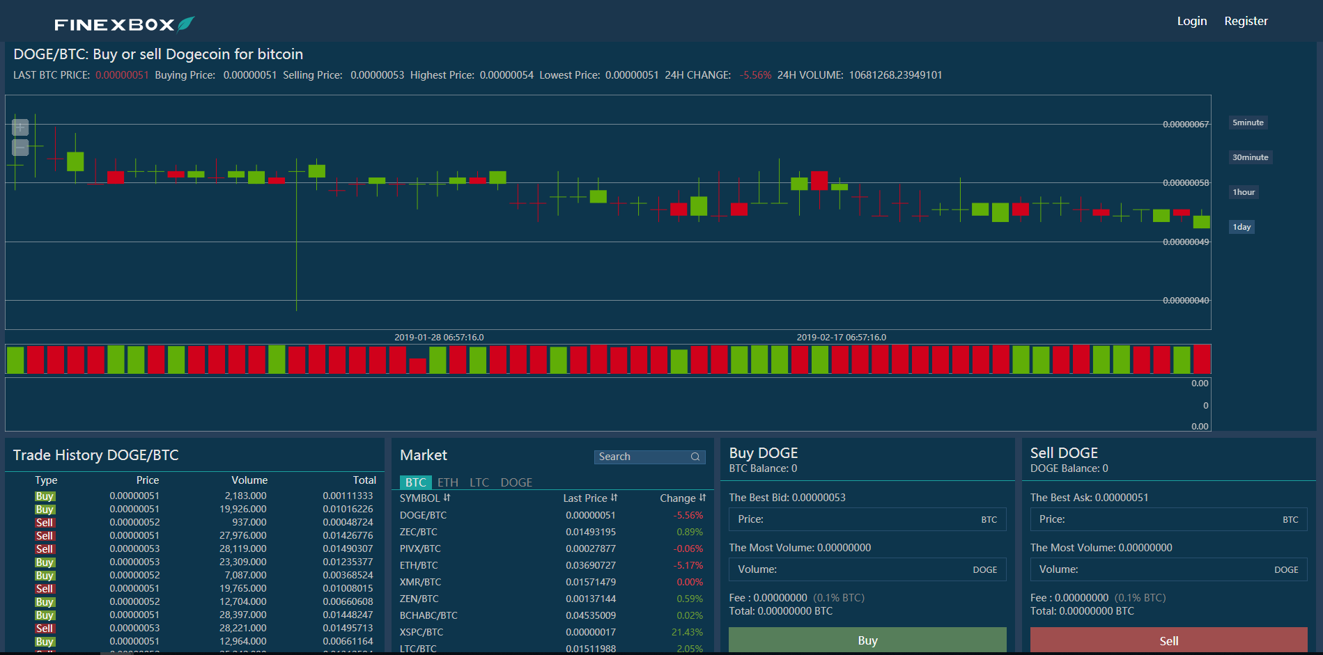Viewport: 1323px width, 655px height.
Task: Click The Best Ask: 0.00000051 text
Action: 1089,498
